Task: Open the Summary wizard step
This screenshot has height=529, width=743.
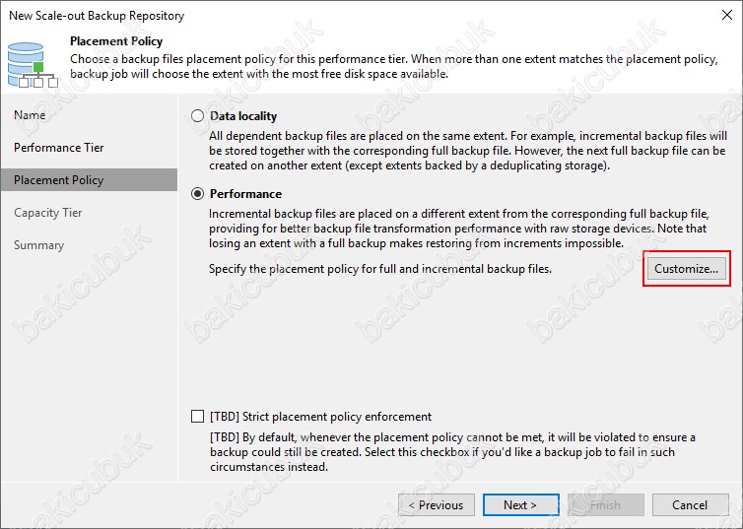Action: [38, 245]
